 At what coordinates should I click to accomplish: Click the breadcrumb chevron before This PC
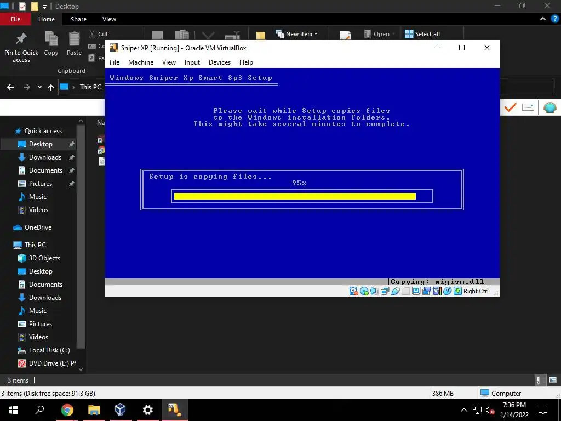click(75, 87)
